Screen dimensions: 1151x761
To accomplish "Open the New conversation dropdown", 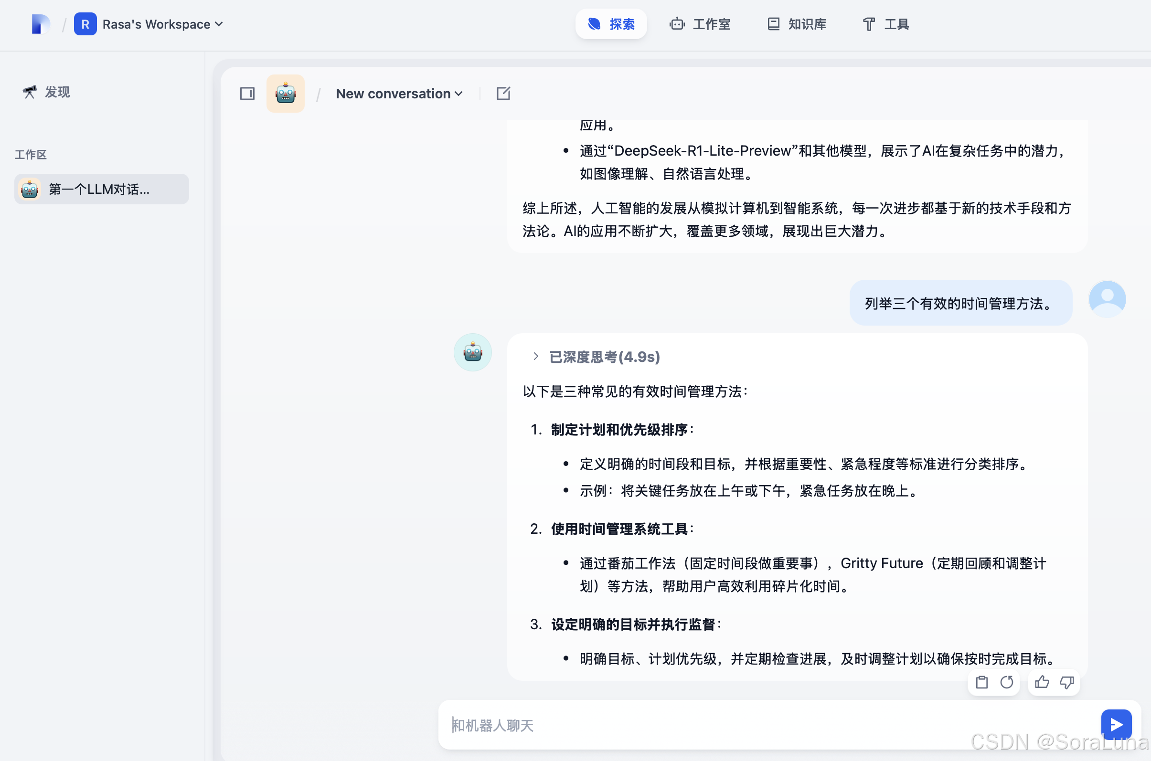I will [399, 94].
